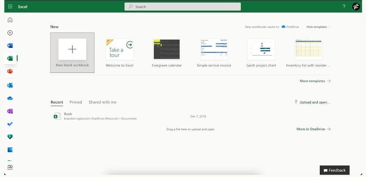Click the OneDrive Documents path text

100,118
